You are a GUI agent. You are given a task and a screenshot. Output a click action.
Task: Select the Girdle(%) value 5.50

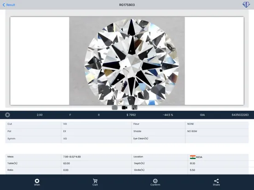(192, 170)
